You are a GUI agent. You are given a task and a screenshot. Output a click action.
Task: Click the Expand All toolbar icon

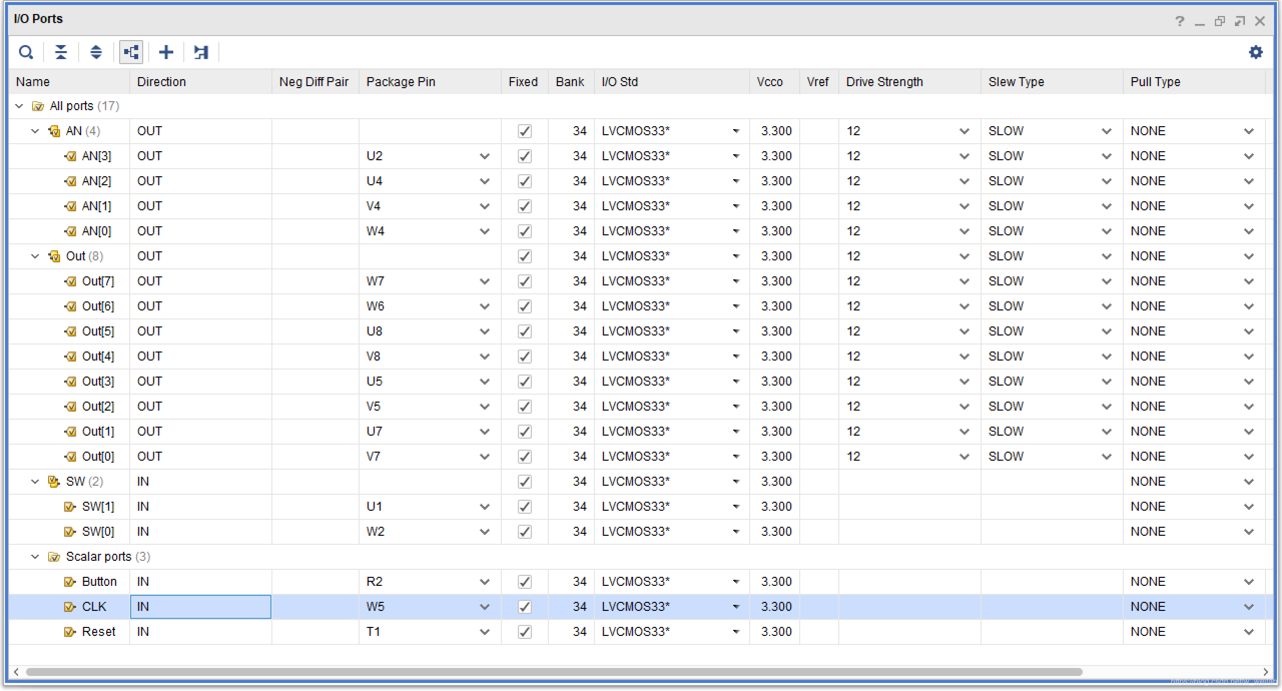tap(96, 52)
